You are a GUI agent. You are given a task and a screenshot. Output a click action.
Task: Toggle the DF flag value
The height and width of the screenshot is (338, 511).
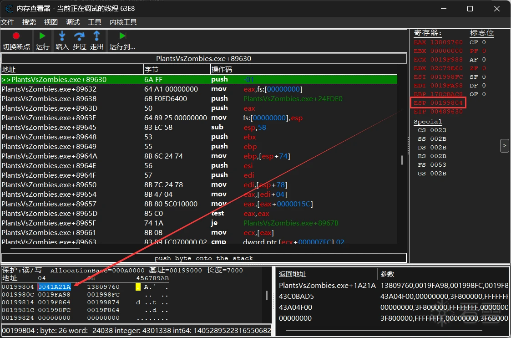click(478, 86)
